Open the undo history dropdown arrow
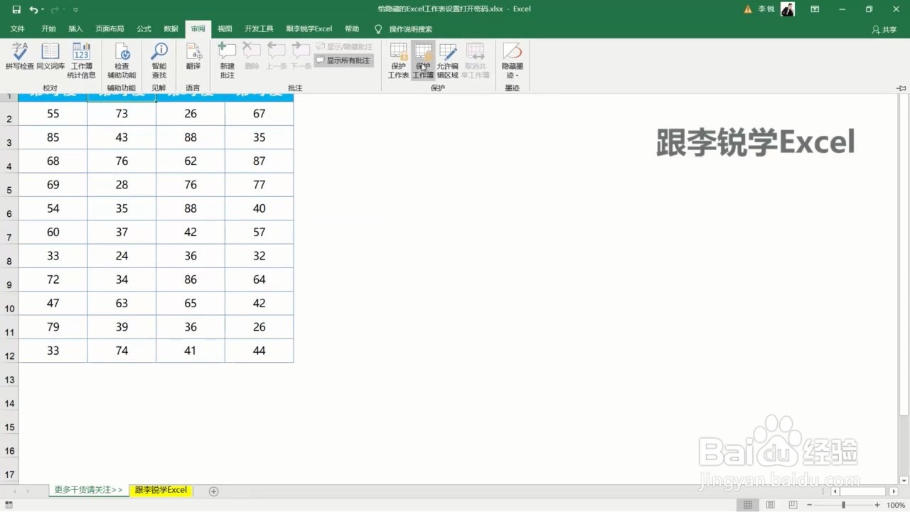 [43, 9]
